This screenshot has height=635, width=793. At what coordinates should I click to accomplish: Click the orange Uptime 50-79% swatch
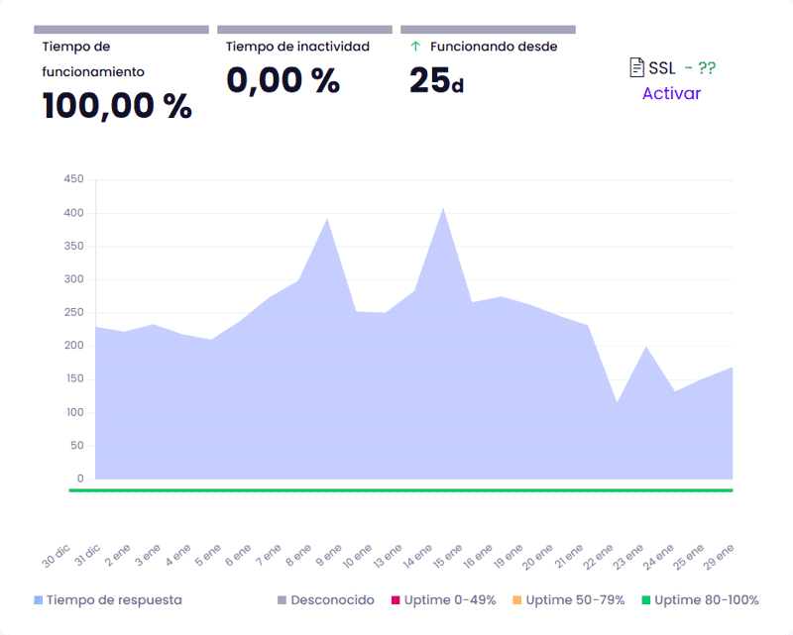click(x=517, y=600)
